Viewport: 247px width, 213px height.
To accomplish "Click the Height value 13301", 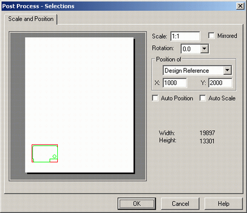I will point(207,141).
